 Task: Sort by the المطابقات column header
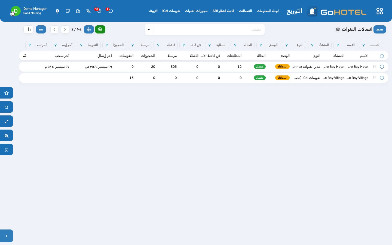234,56
